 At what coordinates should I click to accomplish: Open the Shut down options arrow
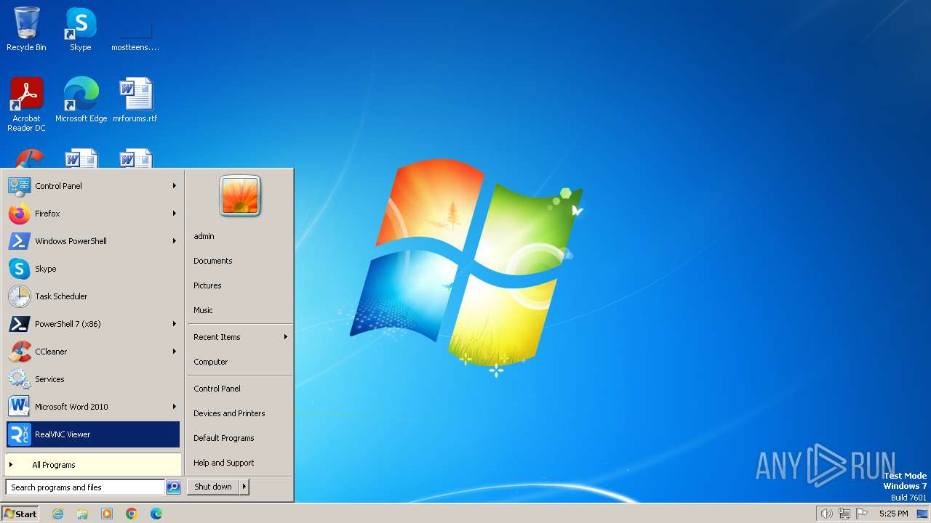(244, 487)
